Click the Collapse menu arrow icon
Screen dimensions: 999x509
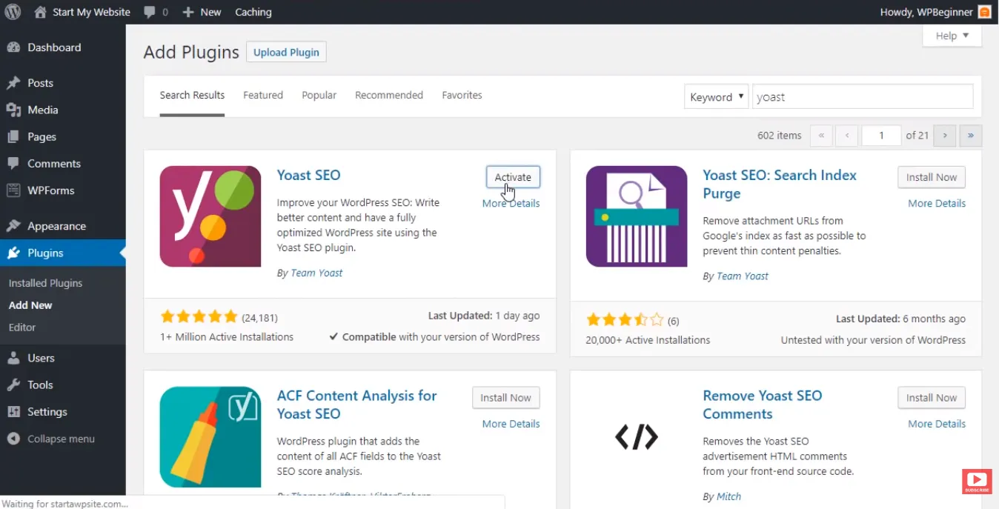[x=13, y=439]
